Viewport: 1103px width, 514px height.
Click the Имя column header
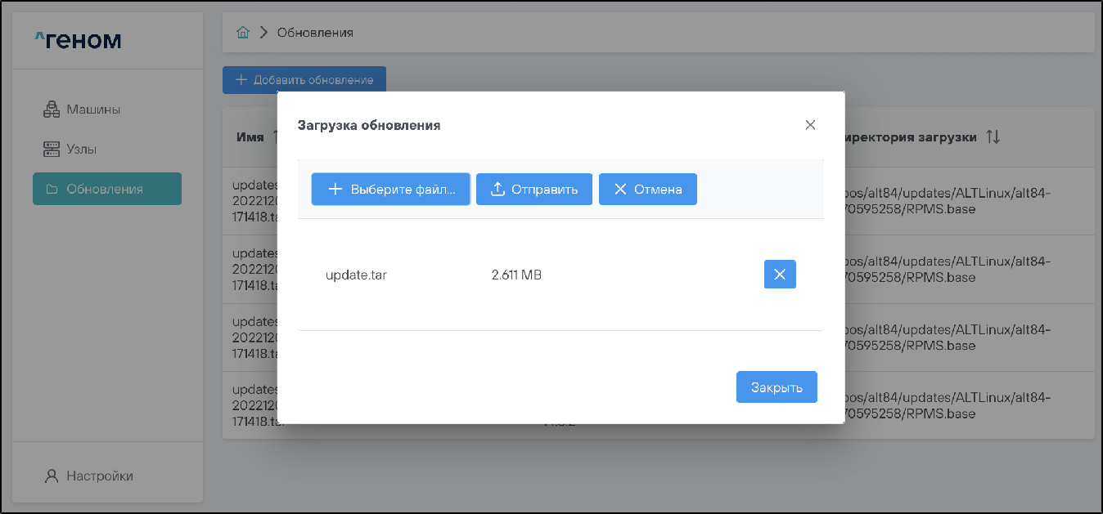(x=250, y=137)
